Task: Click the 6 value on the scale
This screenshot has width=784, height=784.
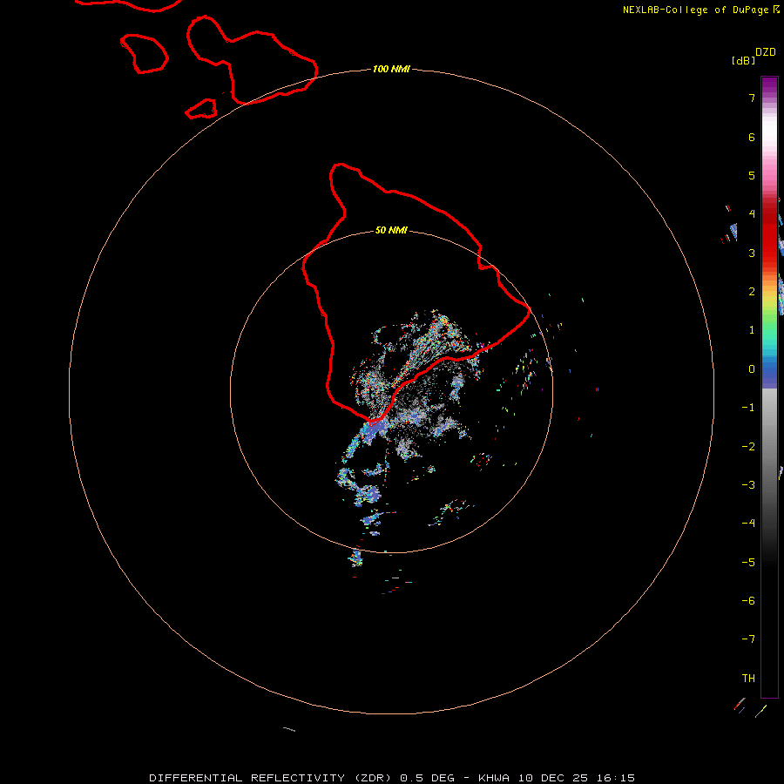Action: 752,137
